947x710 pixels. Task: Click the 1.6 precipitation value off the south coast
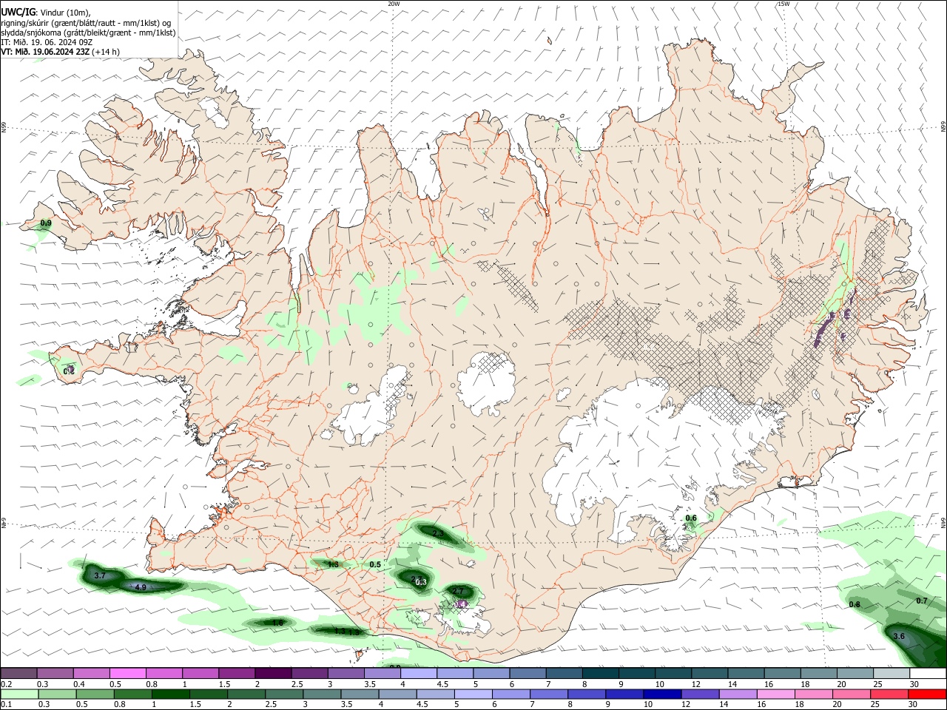277,623
